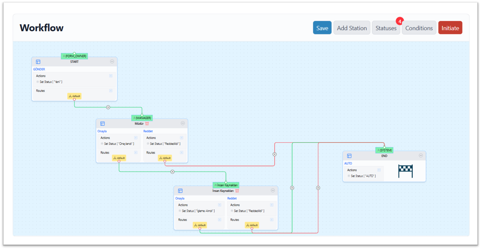Add a route under Müdür Reddet Routes

coord(181,152)
